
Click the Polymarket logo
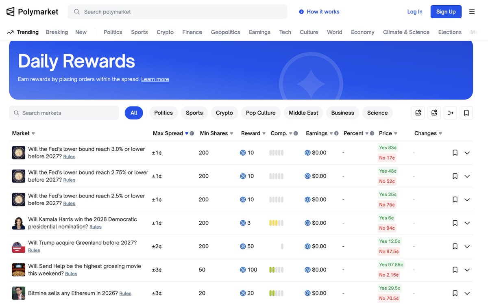(33, 12)
